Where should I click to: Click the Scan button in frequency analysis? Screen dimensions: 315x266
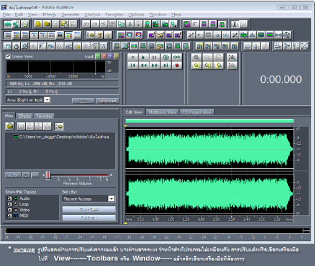(x=83, y=101)
